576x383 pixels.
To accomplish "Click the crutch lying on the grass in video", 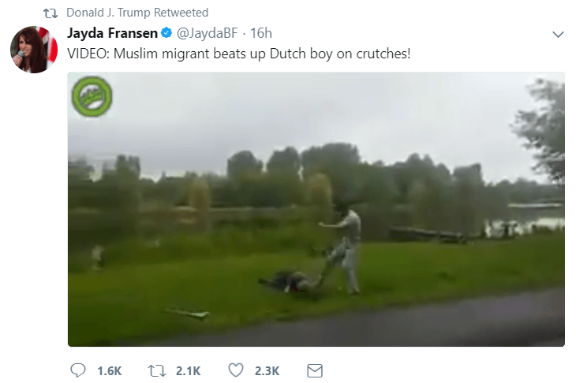I will pos(187,313).
